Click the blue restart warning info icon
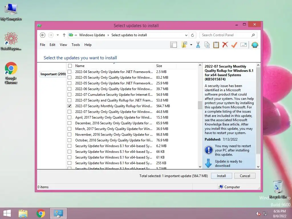The width and height of the screenshot is (292, 219). coord(208,150)
